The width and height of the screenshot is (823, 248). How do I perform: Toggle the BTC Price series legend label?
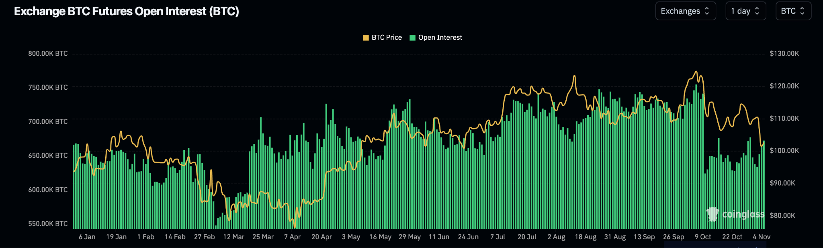(387, 38)
